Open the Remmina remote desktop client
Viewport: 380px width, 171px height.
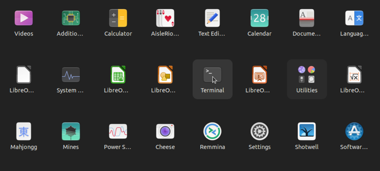212,131
